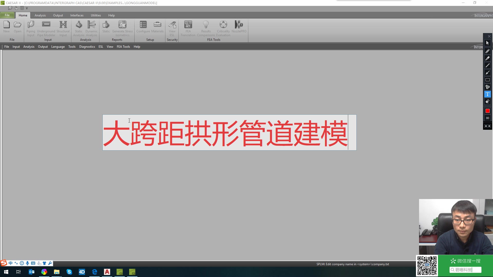The width and height of the screenshot is (493, 277).
Task: Pick the red annotation color swatch
Action: (487, 111)
